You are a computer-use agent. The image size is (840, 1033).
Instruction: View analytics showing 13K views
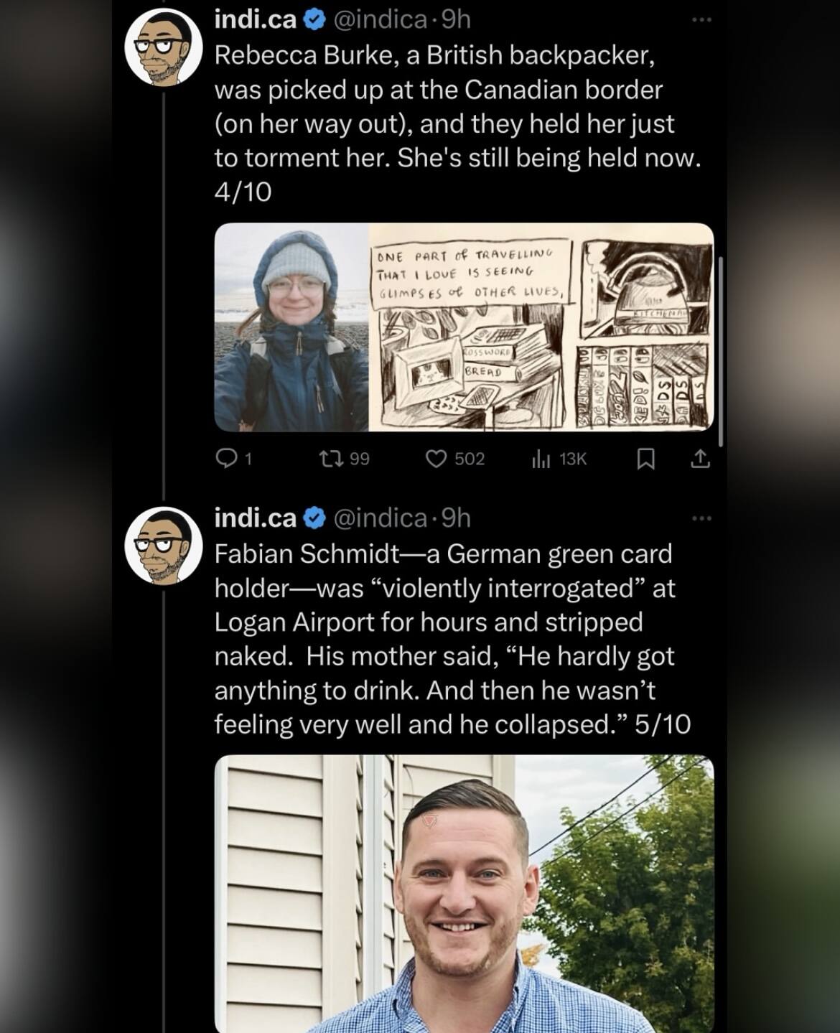point(559,459)
